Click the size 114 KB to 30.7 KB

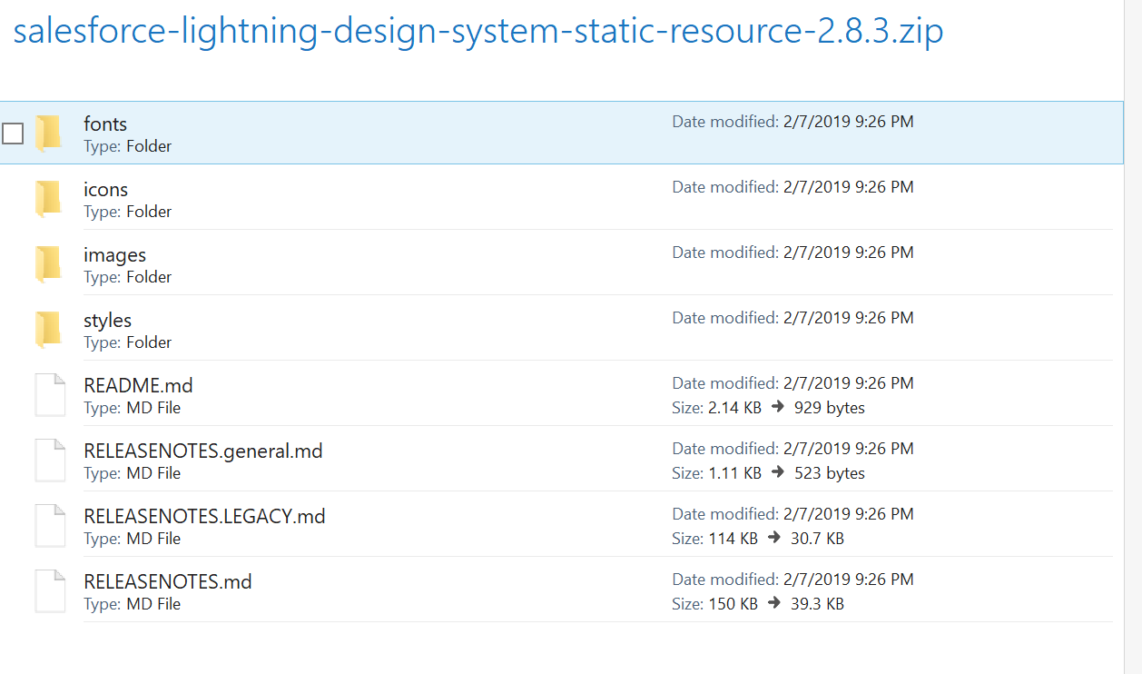tap(758, 539)
